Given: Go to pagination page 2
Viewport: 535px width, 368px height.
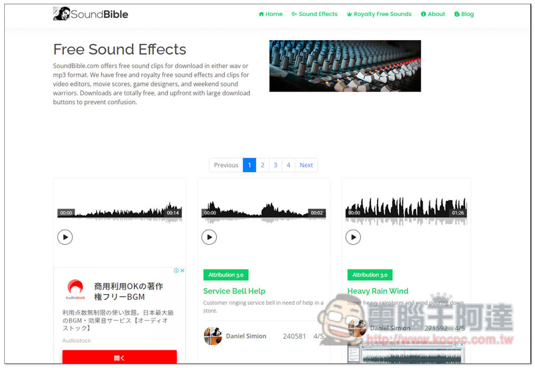Looking at the screenshot, I should 262,165.
